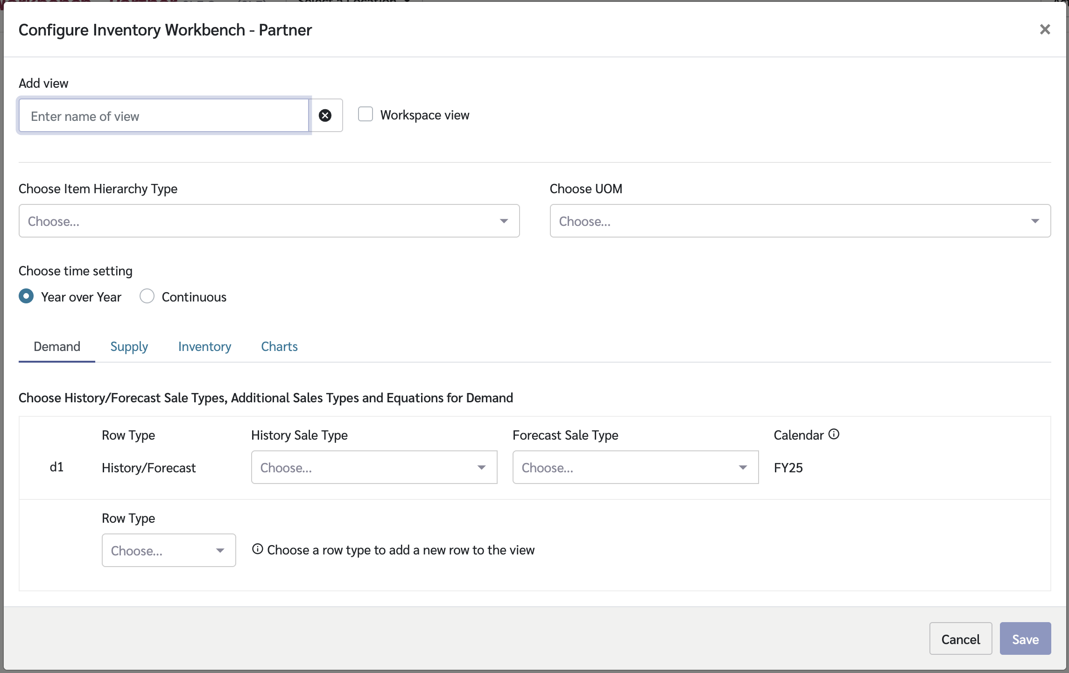
Task: Switch to the Inventory tab
Action: [204, 347]
